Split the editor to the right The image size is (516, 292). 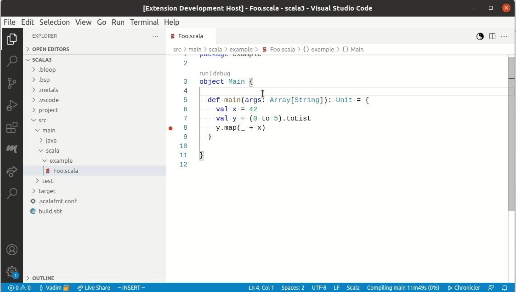492,36
